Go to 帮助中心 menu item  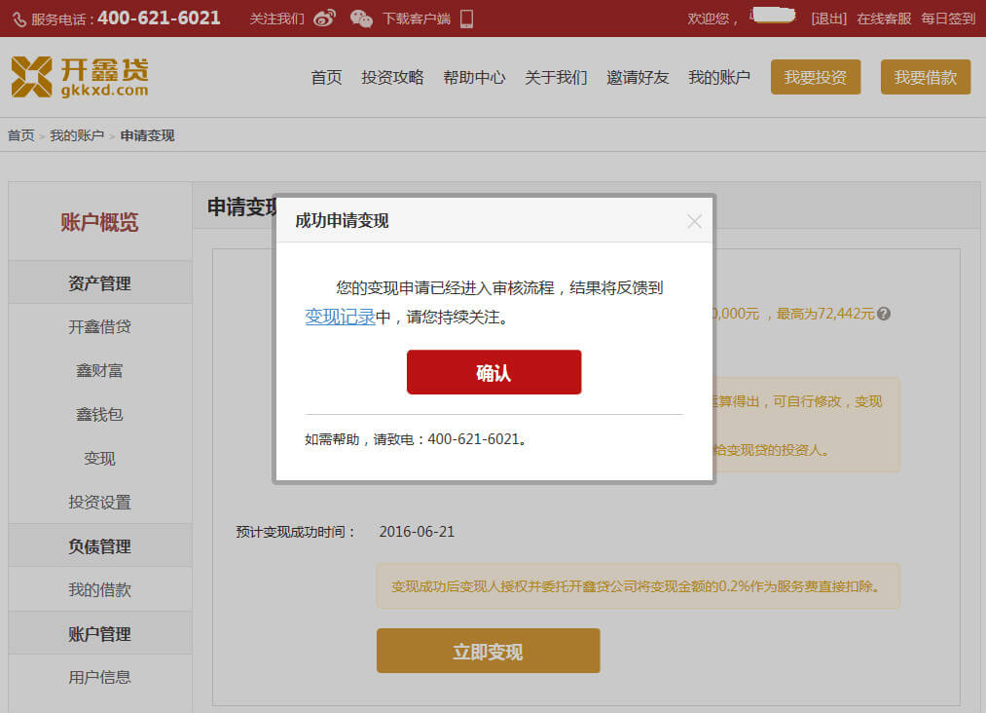click(474, 78)
